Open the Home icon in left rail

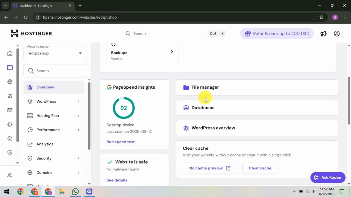pyautogui.click(x=10, y=53)
